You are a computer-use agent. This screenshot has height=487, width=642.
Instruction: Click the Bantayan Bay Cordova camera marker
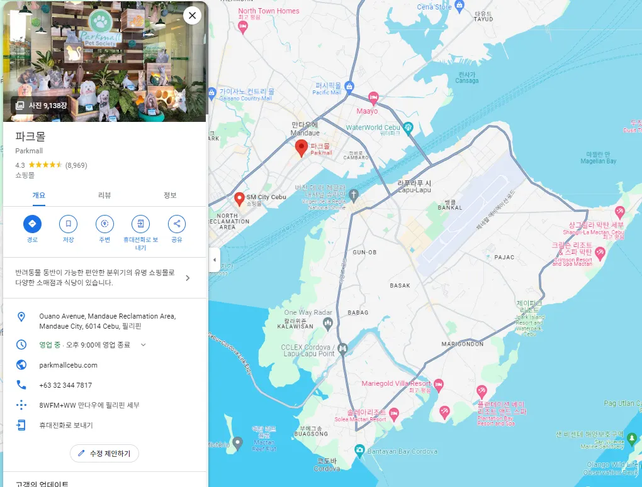click(x=359, y=451)
